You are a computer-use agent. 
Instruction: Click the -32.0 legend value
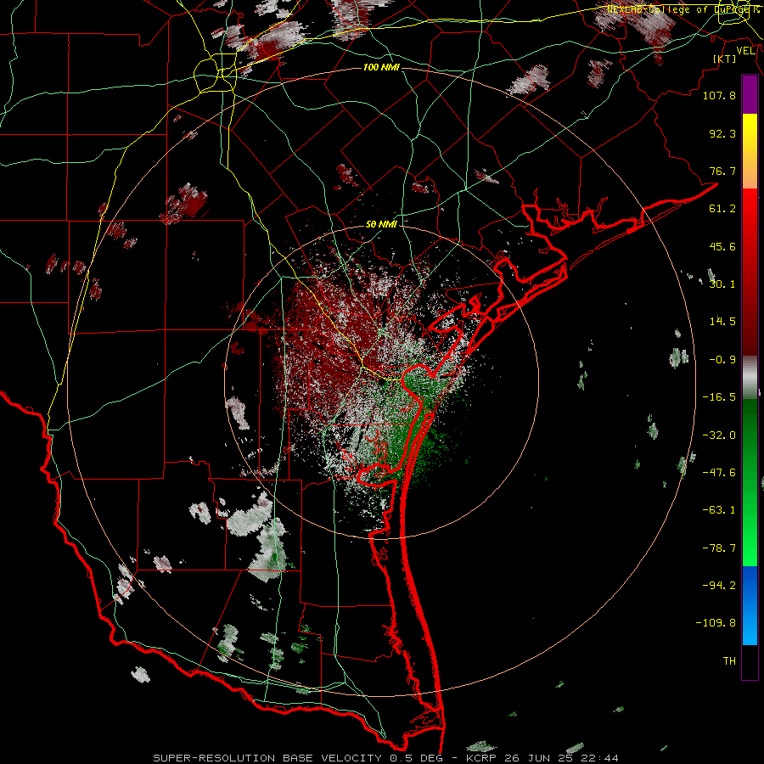[719, 435]
